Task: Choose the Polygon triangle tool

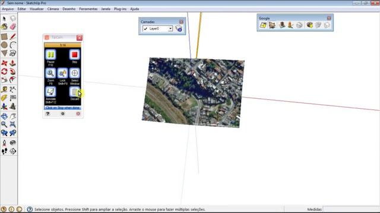Action: click(4, 53)
